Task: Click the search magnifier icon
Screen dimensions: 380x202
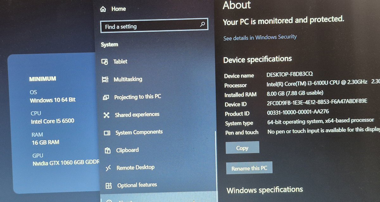Action: 203,24
